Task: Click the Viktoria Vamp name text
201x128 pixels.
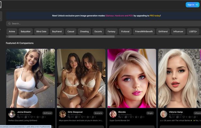Action: coord(176,112)
